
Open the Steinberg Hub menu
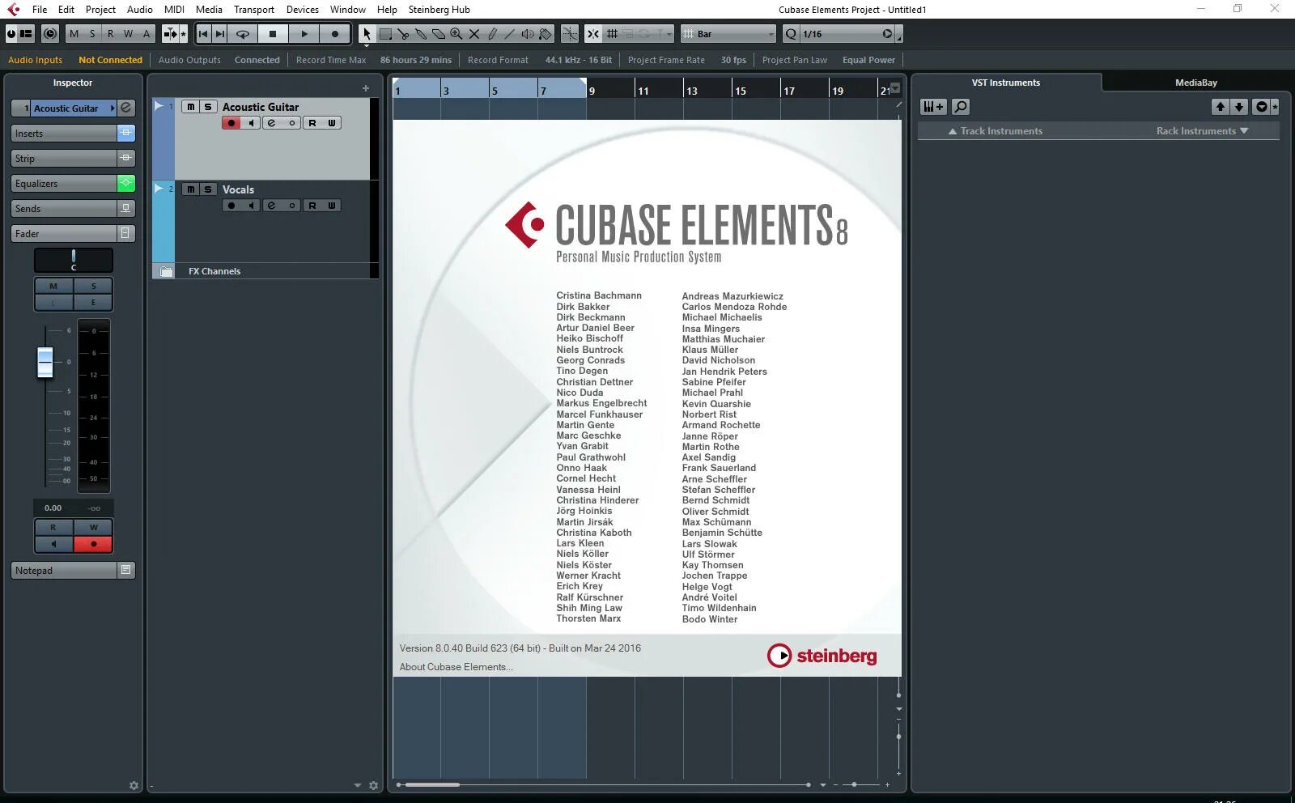[439, 10]
